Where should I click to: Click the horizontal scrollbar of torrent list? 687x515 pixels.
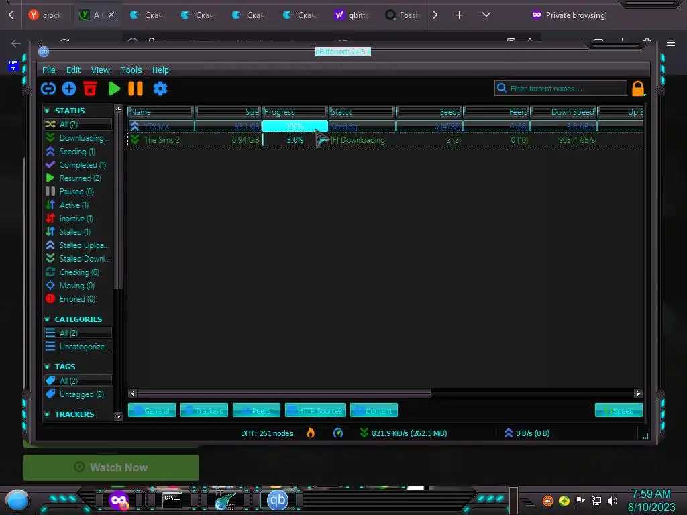pos(284,393)
